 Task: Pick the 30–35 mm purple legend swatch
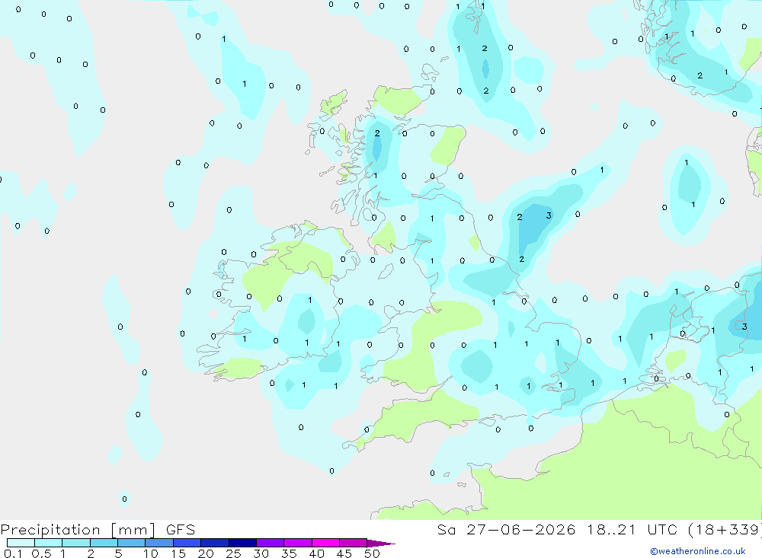(271, 543)
